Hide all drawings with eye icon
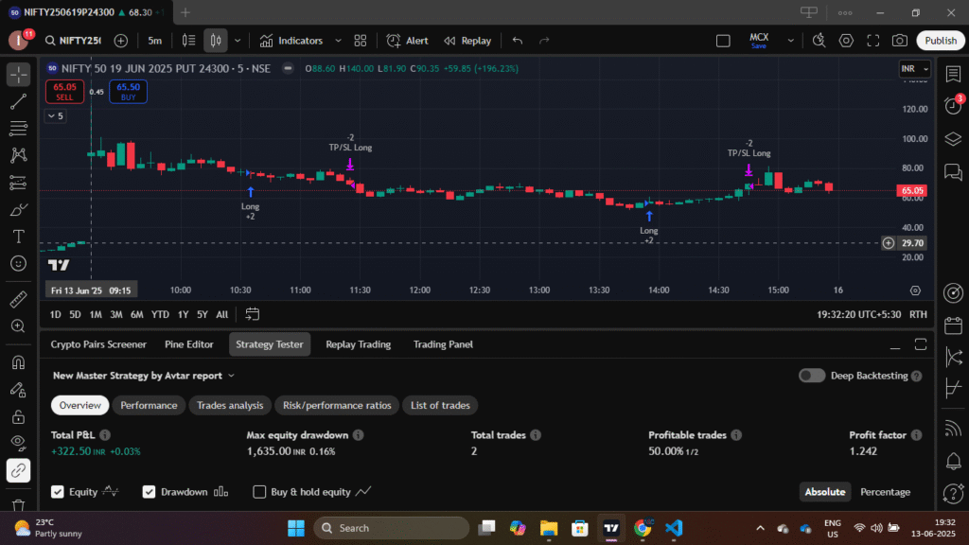This screenshot has width=969, height=545. pos(19,443)
